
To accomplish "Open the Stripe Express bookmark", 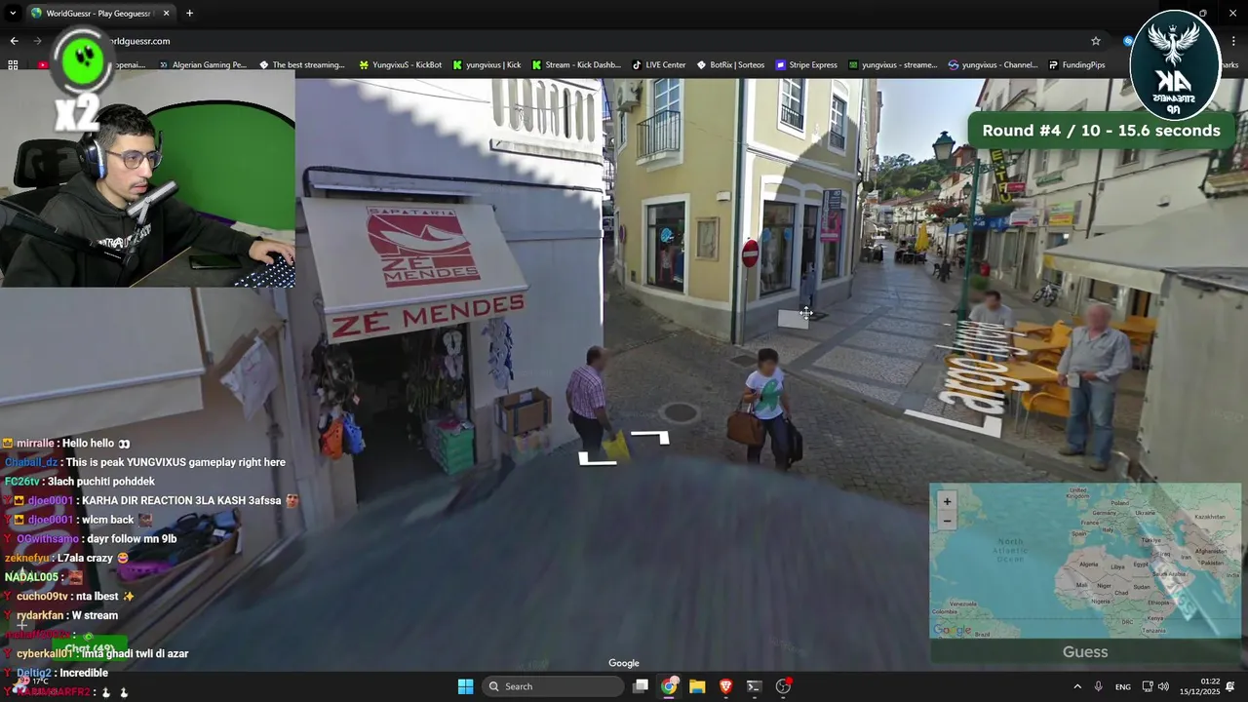I will (806, 64).
